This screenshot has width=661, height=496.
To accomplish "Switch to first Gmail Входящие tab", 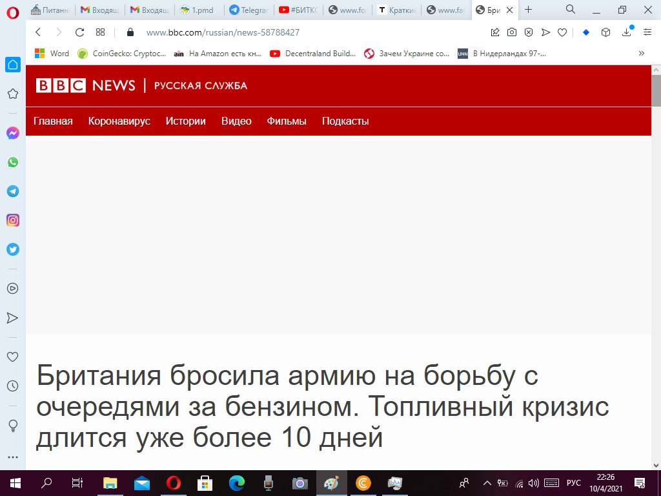I will point(100,10).
